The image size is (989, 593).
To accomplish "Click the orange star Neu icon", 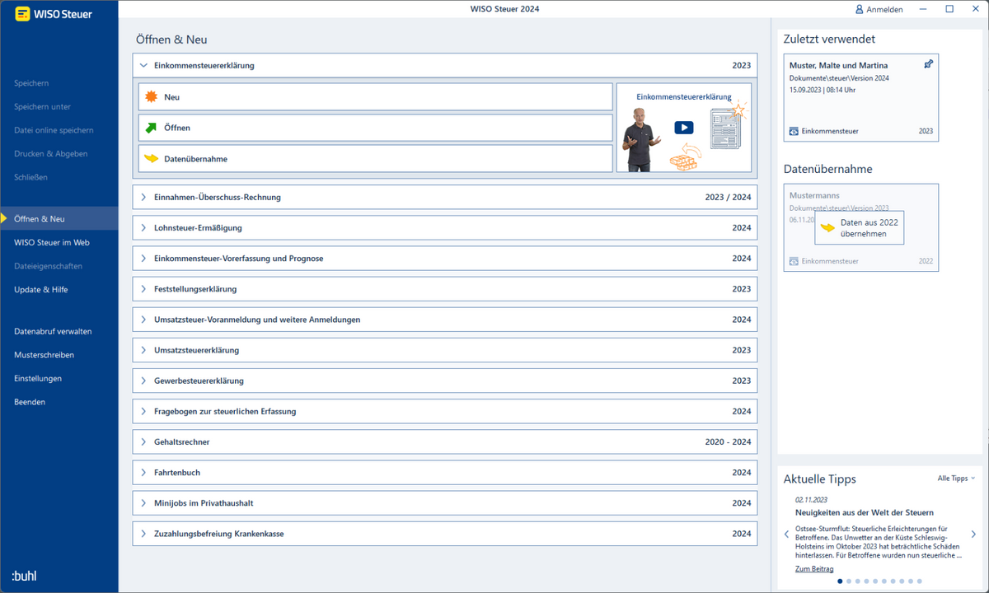I will (151, 97).
